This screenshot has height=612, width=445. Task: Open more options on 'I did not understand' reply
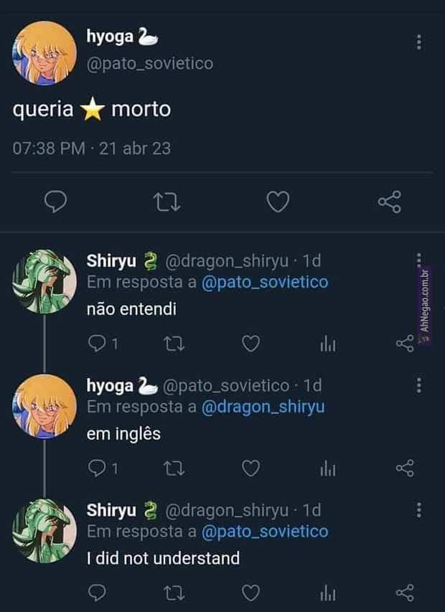pos(419,510)
